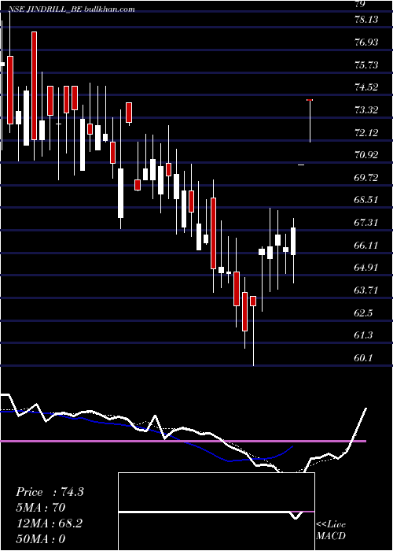This screenshot has width=393, height=551.
Task: Click the 70.92 price axis label
Action: tap(366, 154)
